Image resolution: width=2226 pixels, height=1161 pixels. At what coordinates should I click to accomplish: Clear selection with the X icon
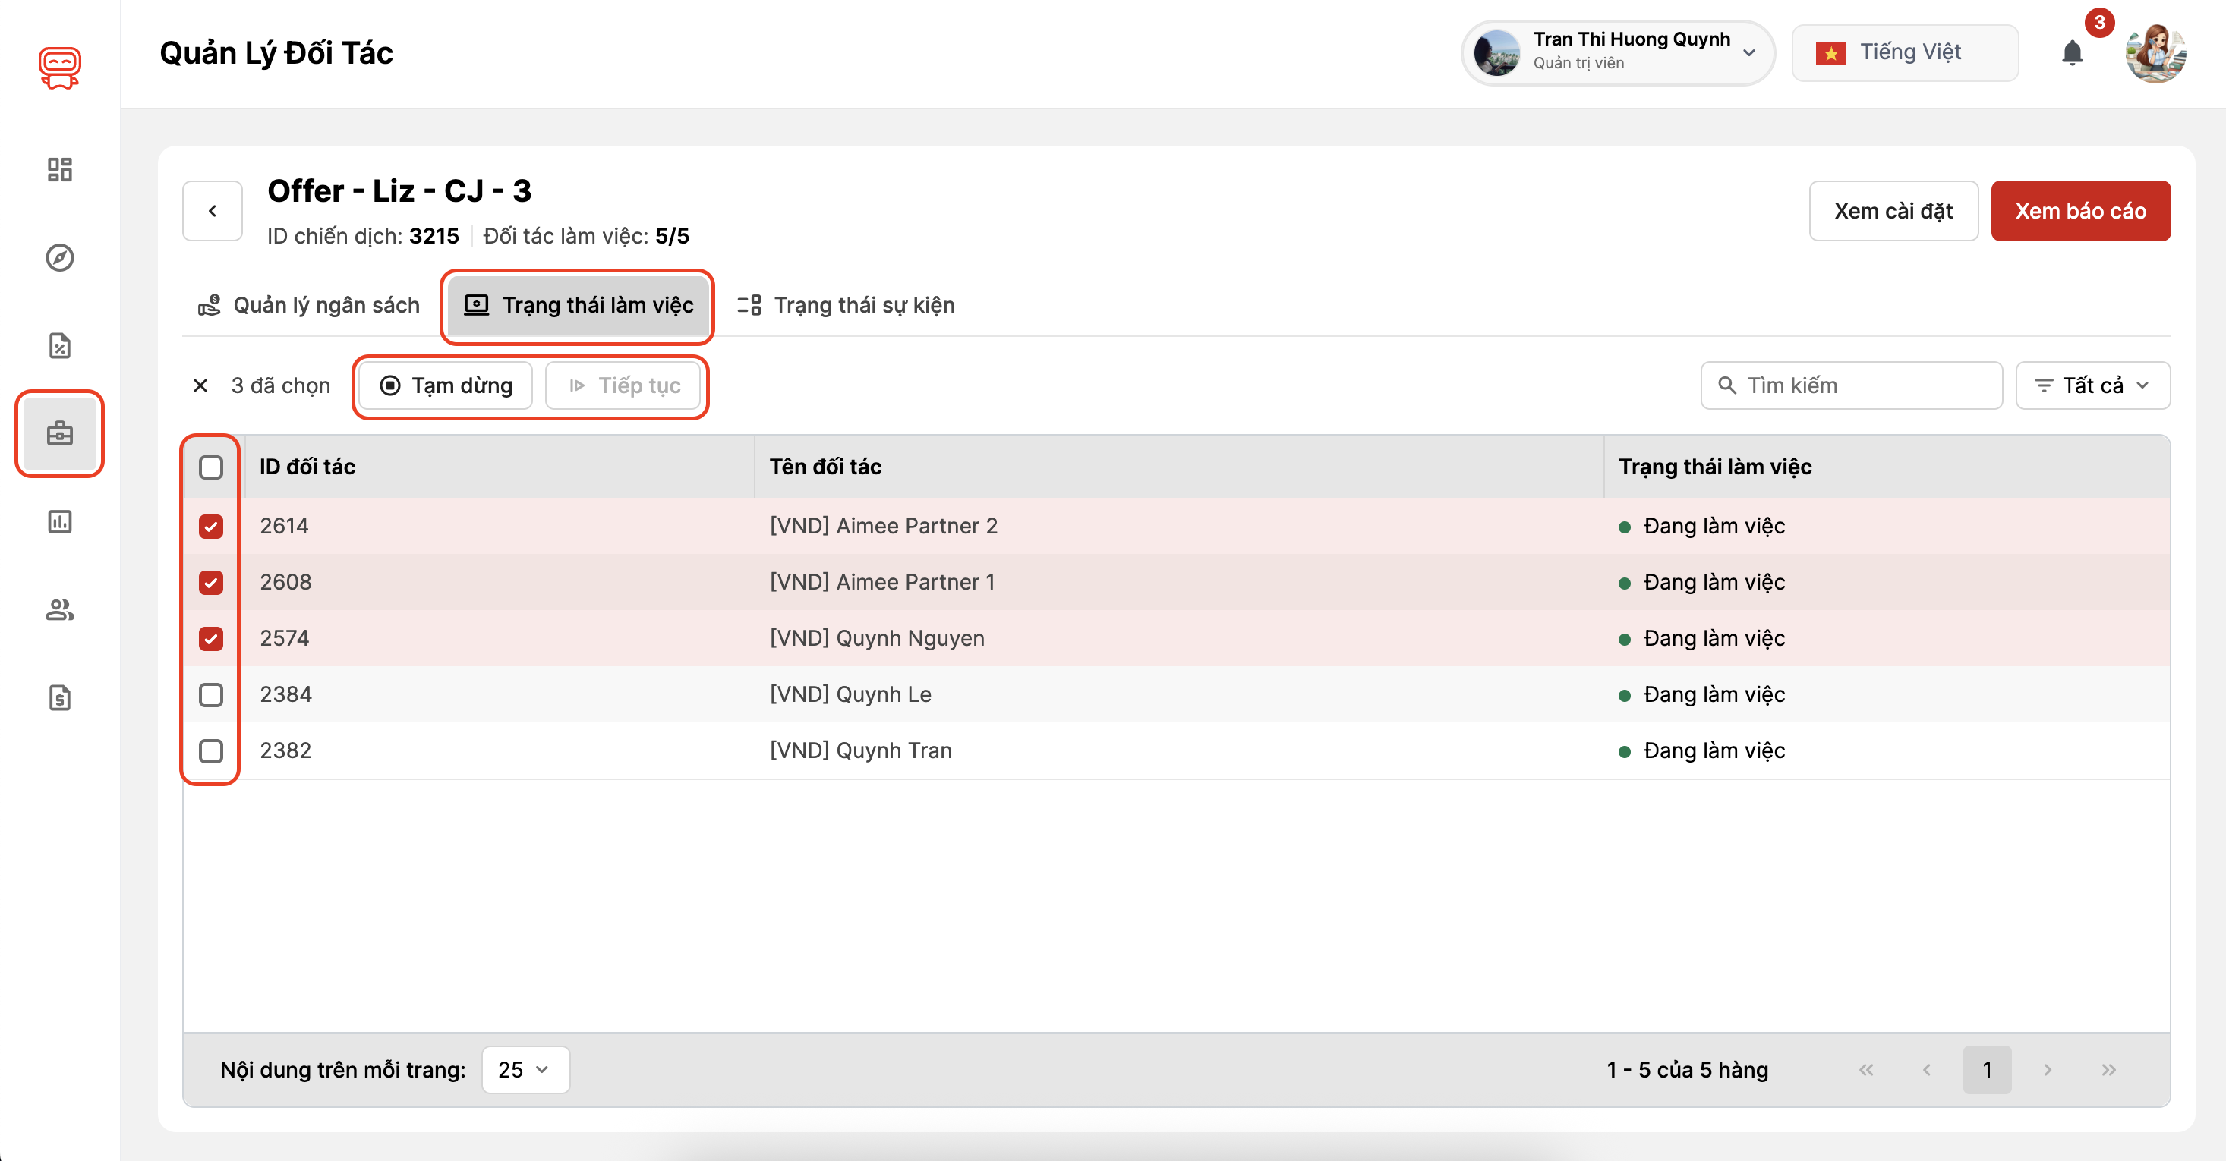click(x=200, y=385)
